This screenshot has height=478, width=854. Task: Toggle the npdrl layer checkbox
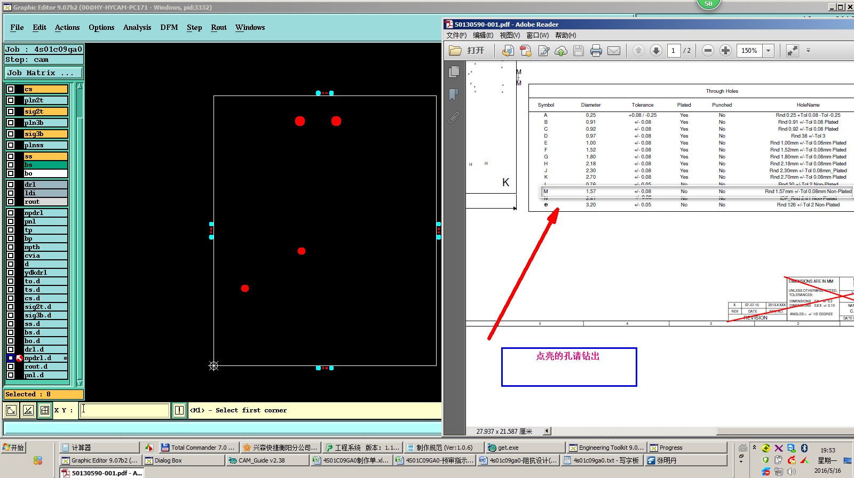[11, 213]
